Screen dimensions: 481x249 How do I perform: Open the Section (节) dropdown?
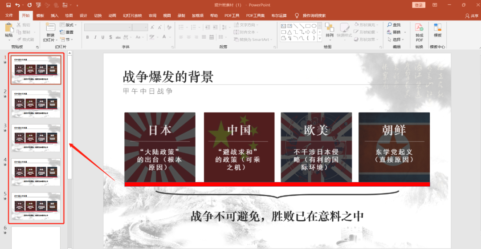click(66, 40)
